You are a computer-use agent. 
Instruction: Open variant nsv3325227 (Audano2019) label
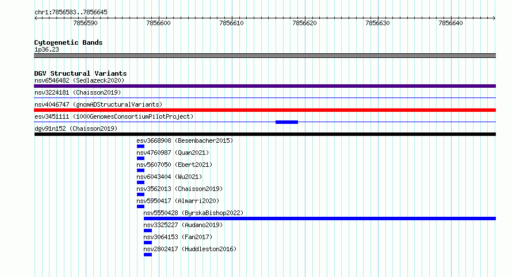click(x=183, y=225)
